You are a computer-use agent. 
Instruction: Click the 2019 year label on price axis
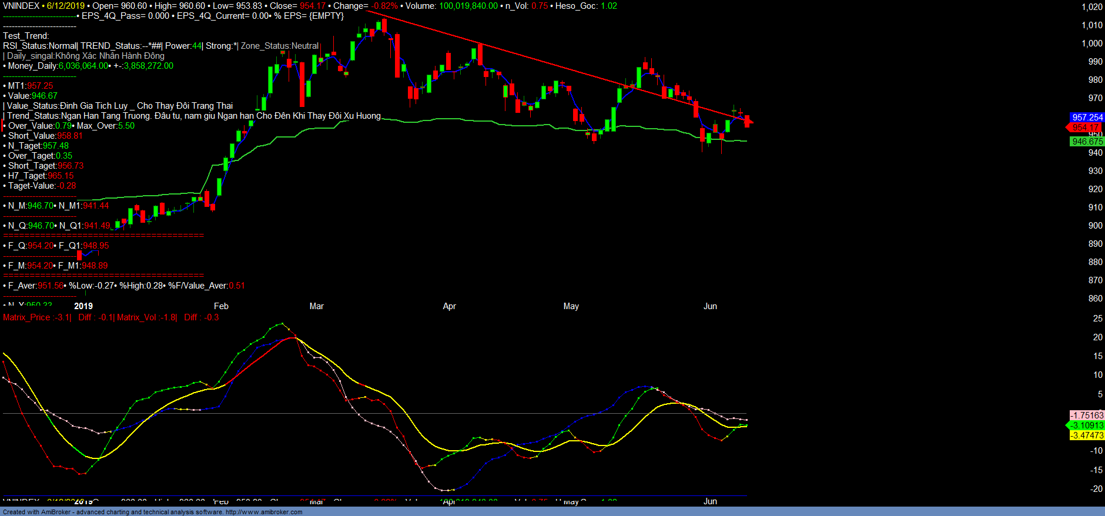click(x=83, y=306)
